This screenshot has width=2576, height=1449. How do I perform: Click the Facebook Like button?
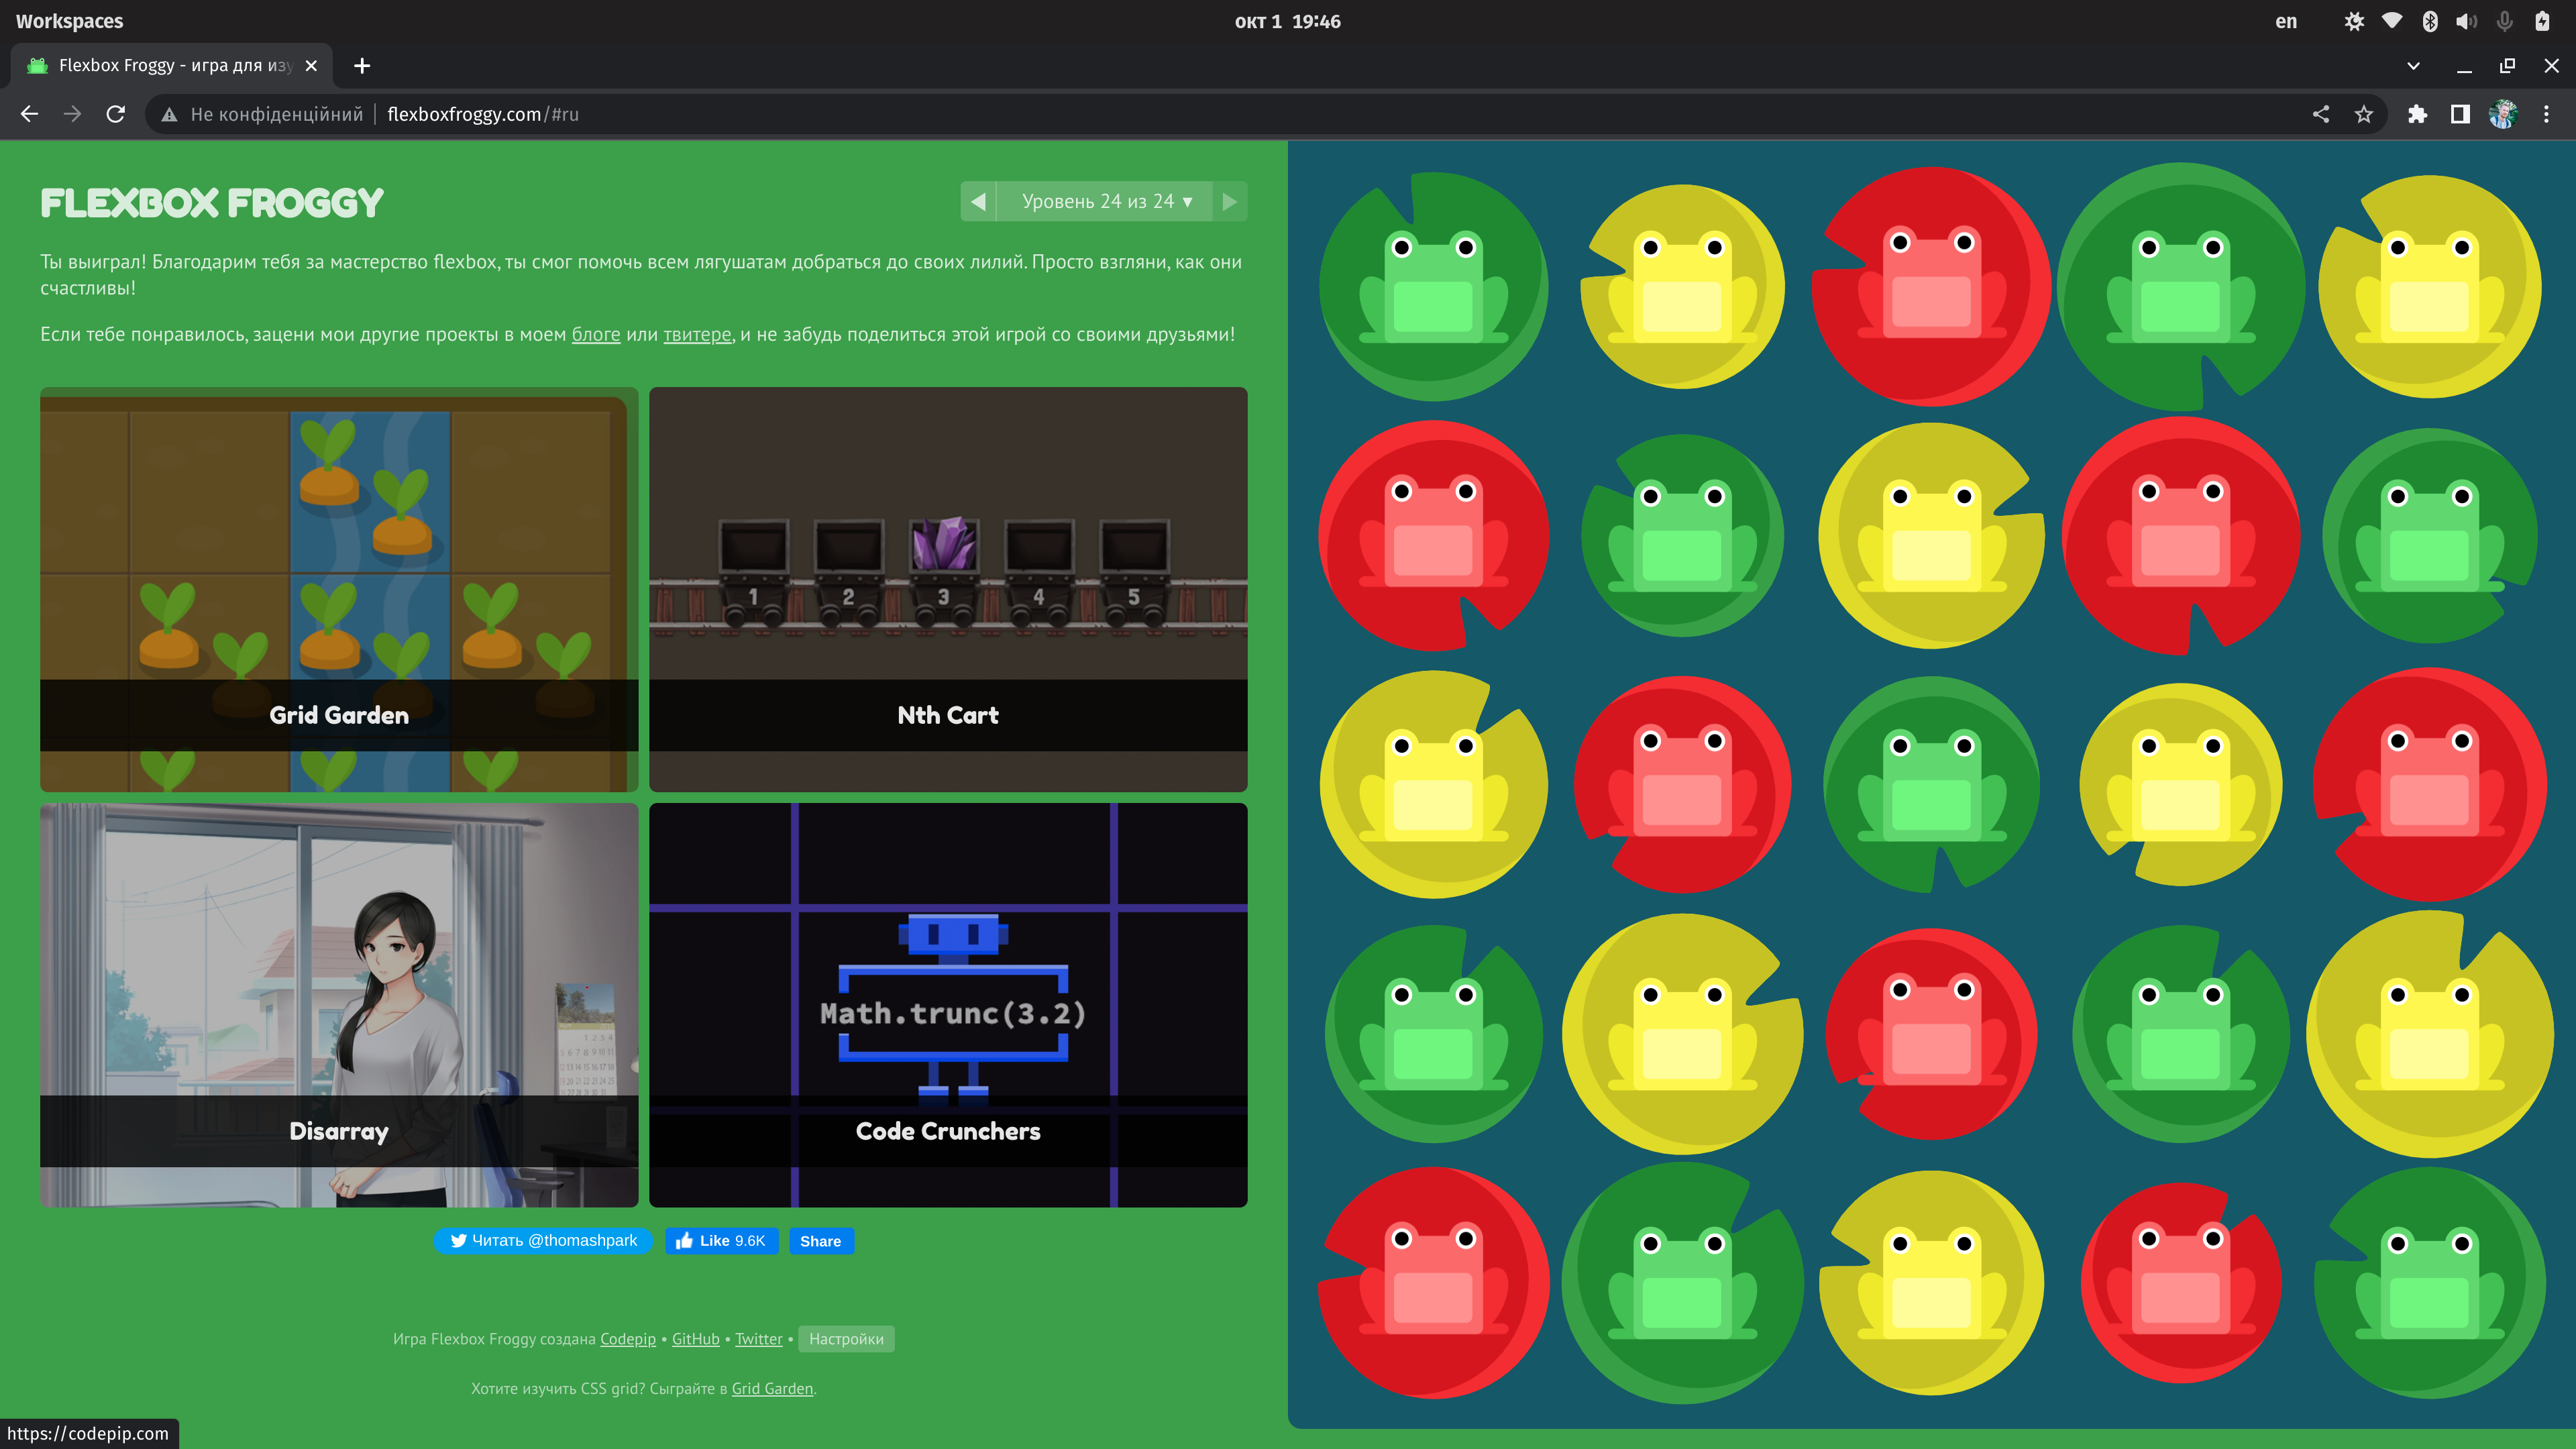(x=721, y=1240)
